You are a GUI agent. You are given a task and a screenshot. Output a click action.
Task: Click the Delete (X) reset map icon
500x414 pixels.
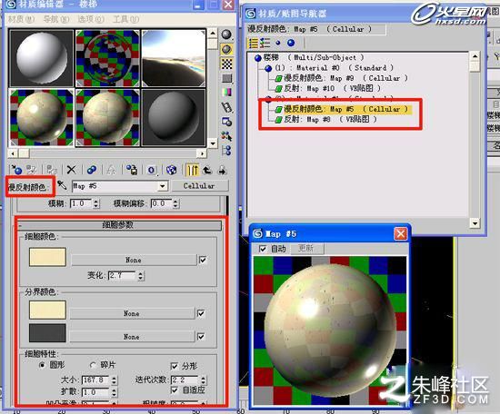[x=71, y=170]
